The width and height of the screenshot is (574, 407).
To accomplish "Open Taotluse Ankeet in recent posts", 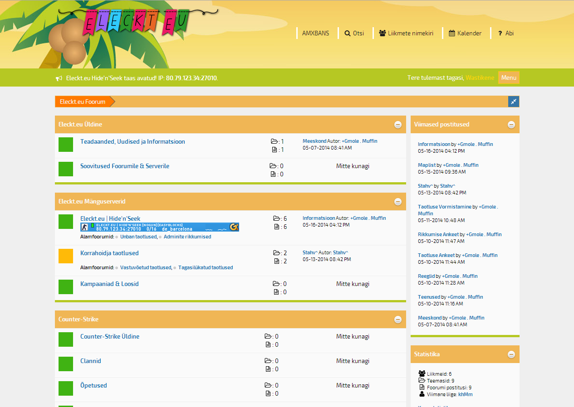I will point(437,255).
